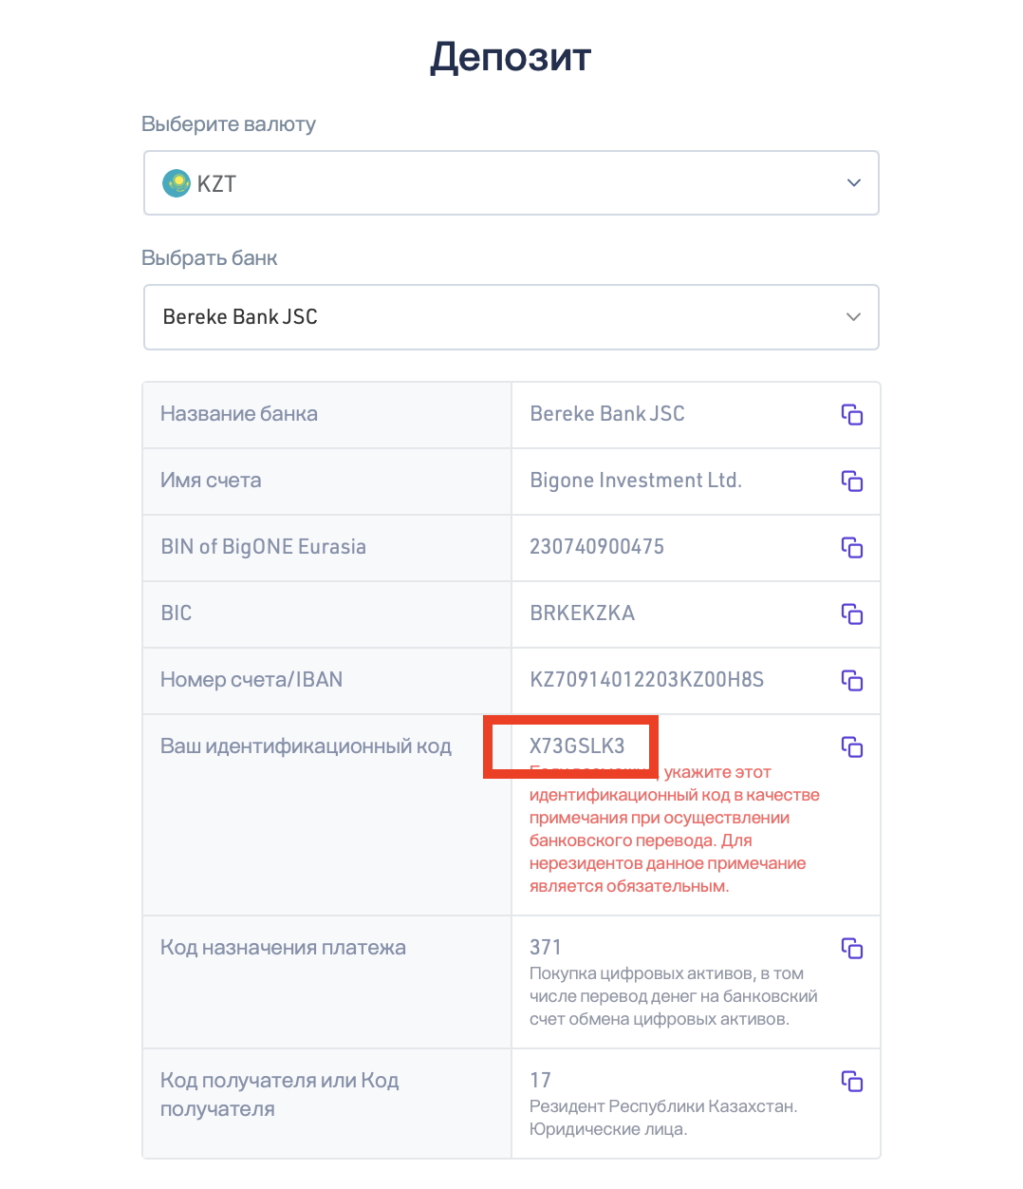Click the Kazakhstan flag icon beside KZT
This screenshot has height=1189, width=1023.
(x=177, y=183)
